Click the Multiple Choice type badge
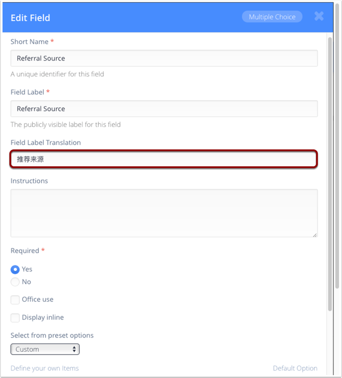Image resolution: width=342 pixels, height=378 pixels. 272,17
